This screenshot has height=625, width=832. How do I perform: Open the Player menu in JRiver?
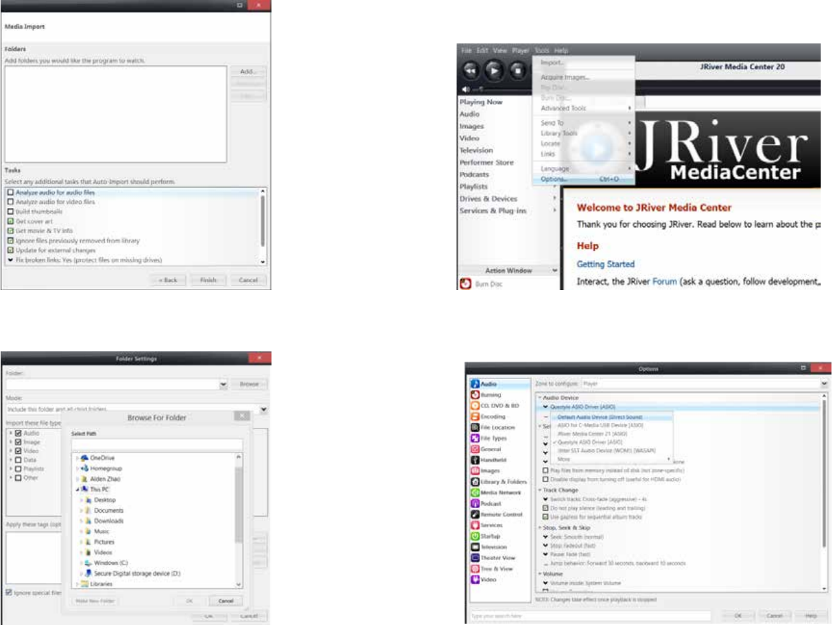pos(521,49)
